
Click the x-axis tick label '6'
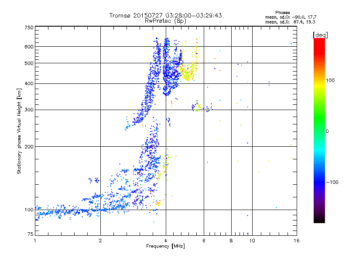point(204,241)
